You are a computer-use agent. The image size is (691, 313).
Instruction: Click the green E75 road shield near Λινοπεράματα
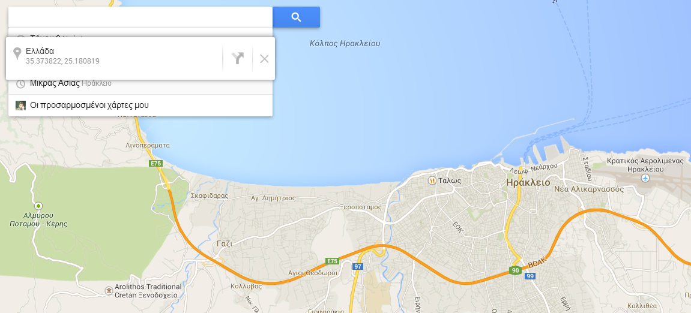[156, 163]
